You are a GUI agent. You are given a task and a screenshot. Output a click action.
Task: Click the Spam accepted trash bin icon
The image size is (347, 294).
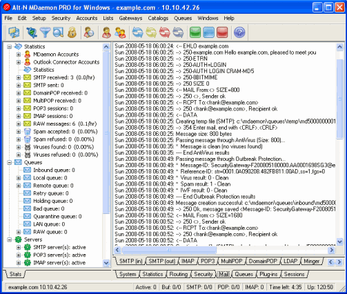tap(28, 131)
